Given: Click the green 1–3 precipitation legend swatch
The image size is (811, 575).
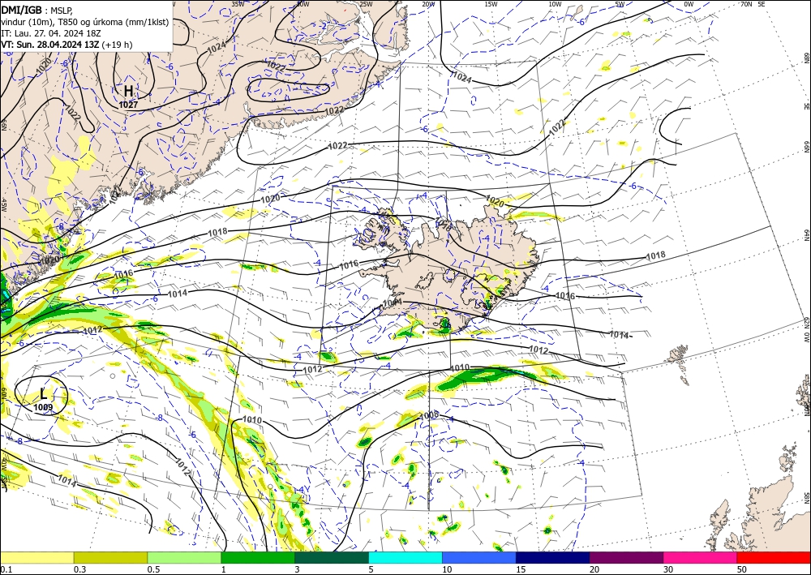Looking at the screenshot, I should pyautogui.click(x=258, y=557).
